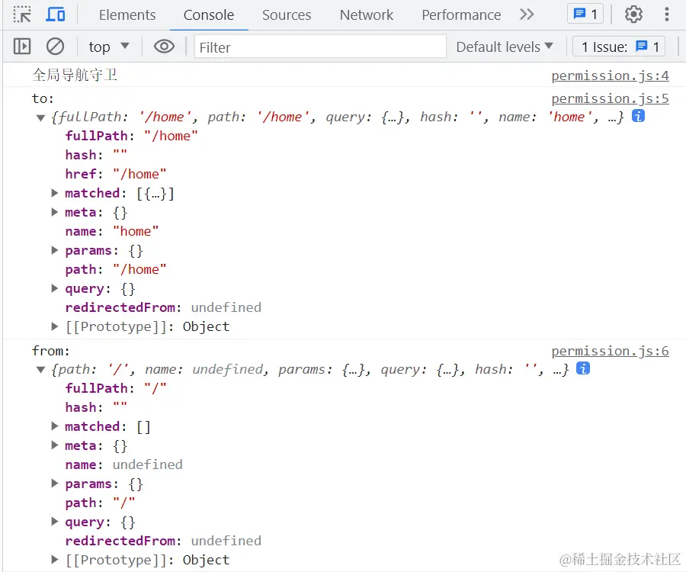Toggle the device toolbar icon
The height and width of the screenshot is (572, 686).
(56, 14)
